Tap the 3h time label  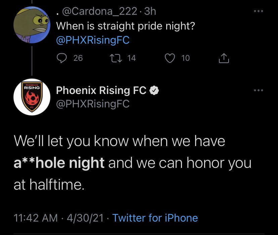pos(149,12)
